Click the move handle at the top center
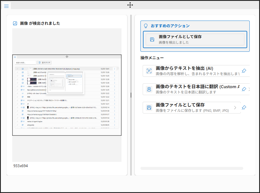Image resolution: width=260 pixels, height=193 pixels. tap(130, 5)
